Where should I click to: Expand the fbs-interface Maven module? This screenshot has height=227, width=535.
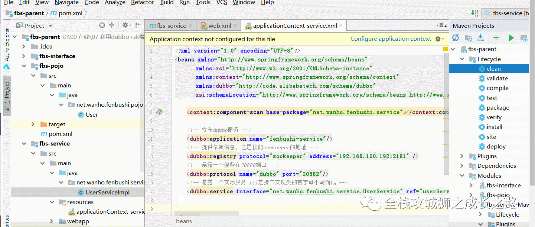[x=472, y=185]
